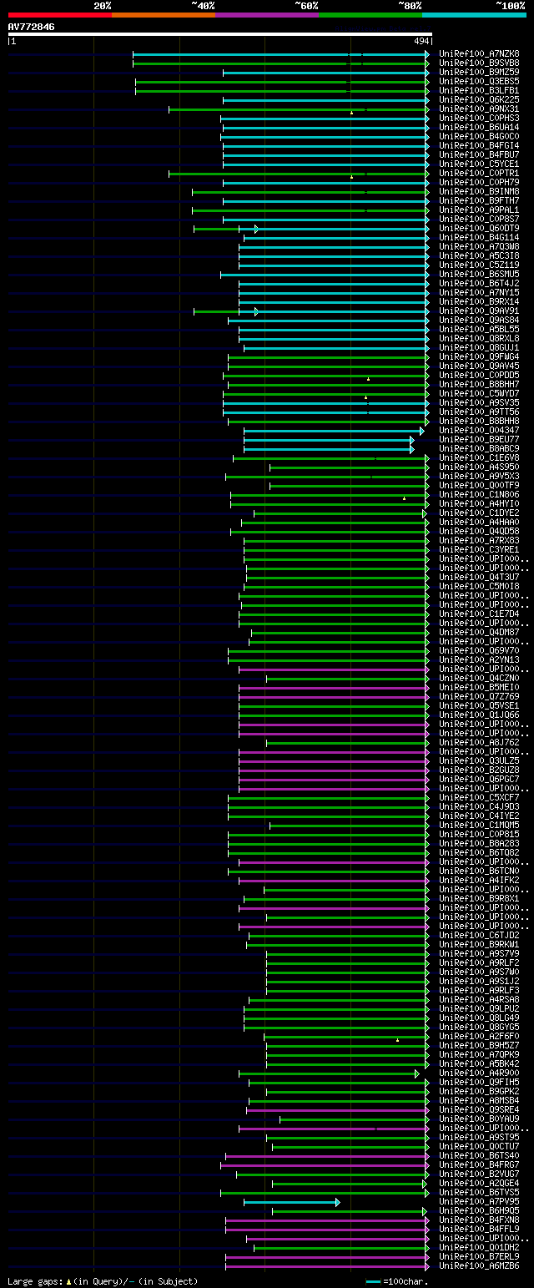Select the UniRef100_C6TJD2 label
Image resolution: width=534 pixels, height=1288 pixels.
[480, 935]
